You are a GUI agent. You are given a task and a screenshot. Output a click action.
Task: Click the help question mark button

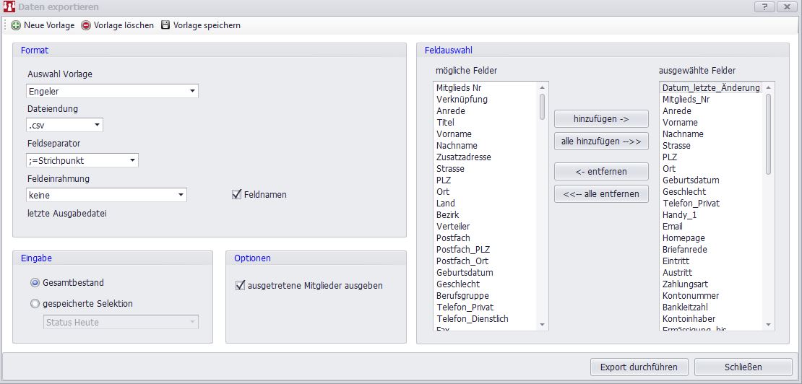click(764, 6)
